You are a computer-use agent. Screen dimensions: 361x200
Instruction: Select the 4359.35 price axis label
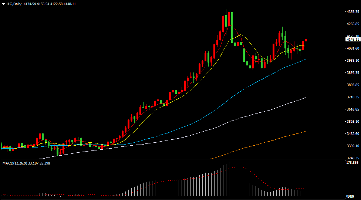353,12
